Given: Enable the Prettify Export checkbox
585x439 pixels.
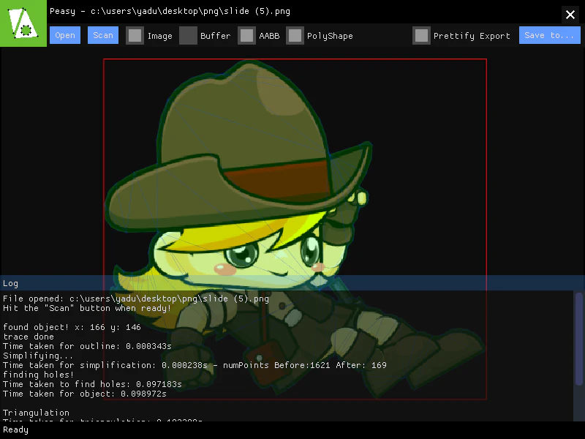Looking at the screenshot, I should pos(421,35).
